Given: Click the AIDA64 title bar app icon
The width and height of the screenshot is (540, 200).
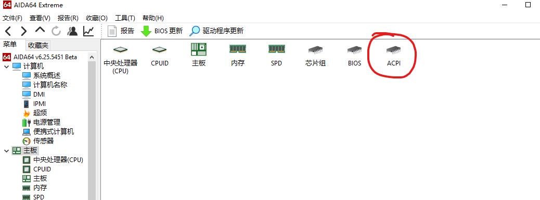Looking at the screenshot, I should pos(7,5).
